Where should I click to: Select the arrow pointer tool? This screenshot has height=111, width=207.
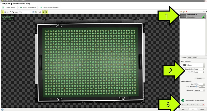[3, 12]
